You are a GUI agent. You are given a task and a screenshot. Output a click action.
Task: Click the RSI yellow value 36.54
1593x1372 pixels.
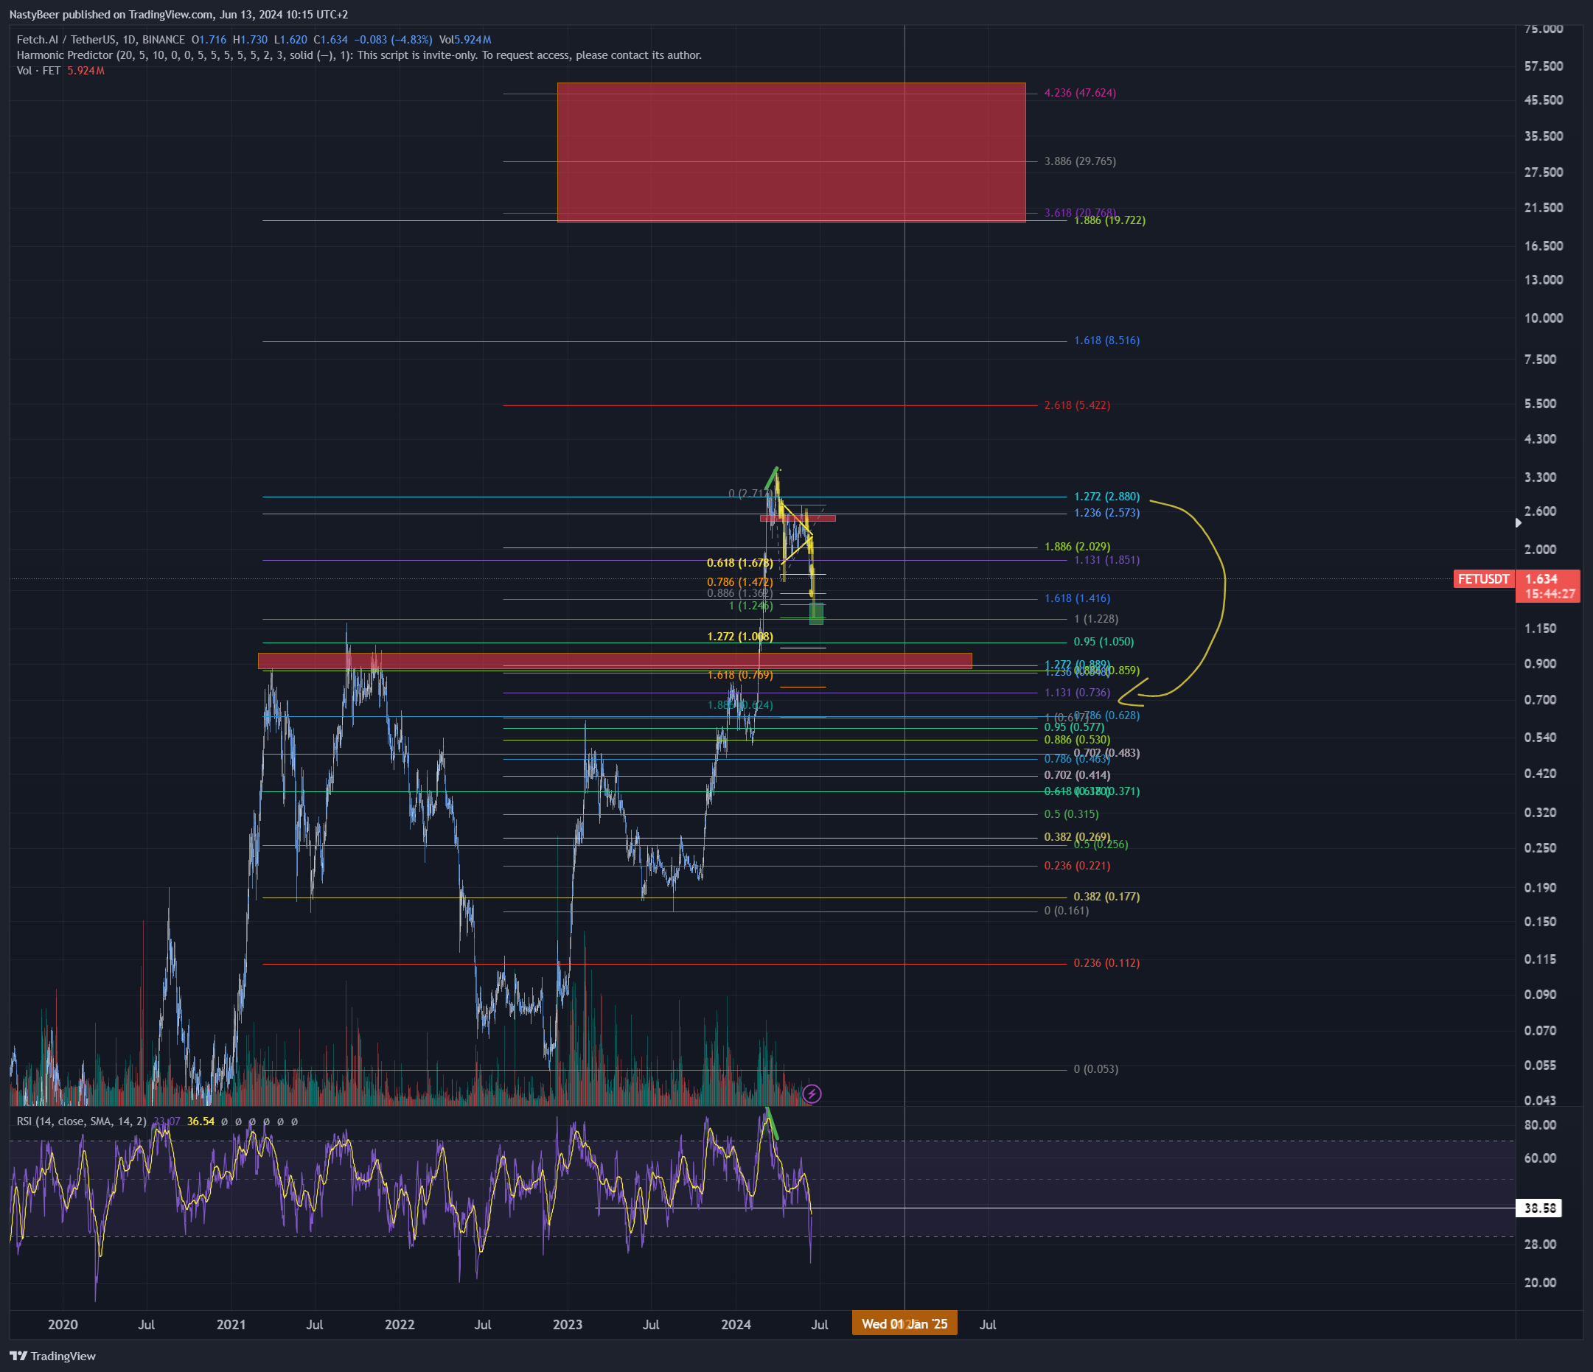pyautogui.click(x=201, y=1121)
